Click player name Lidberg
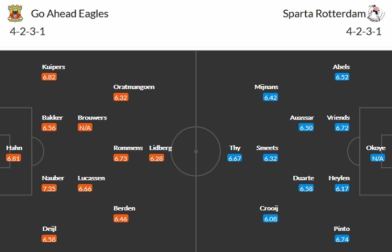 point(161,148)
